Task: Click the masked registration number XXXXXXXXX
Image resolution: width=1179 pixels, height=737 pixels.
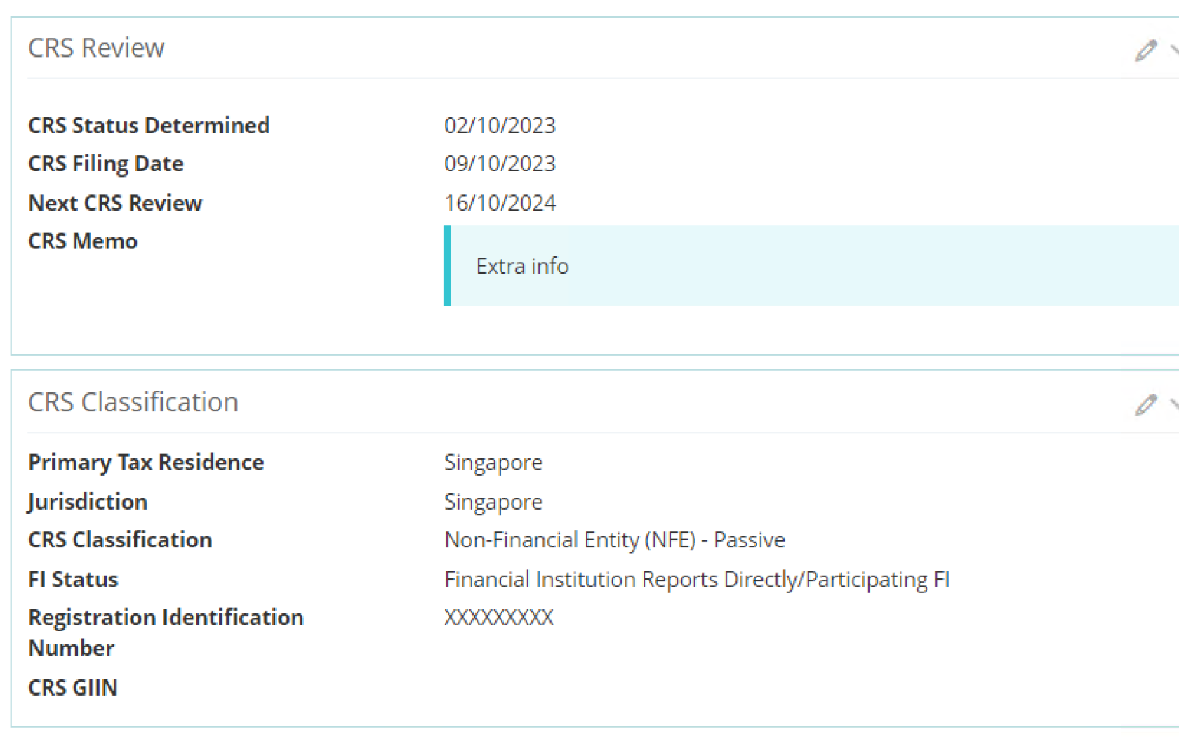Action: point(499,618)
